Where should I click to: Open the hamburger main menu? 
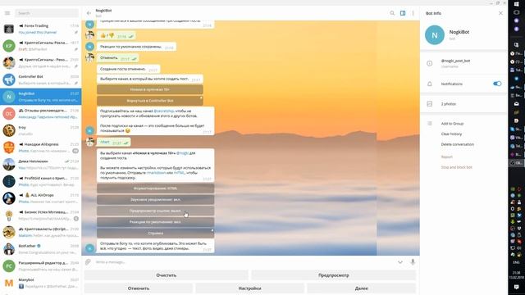[7, 13]
